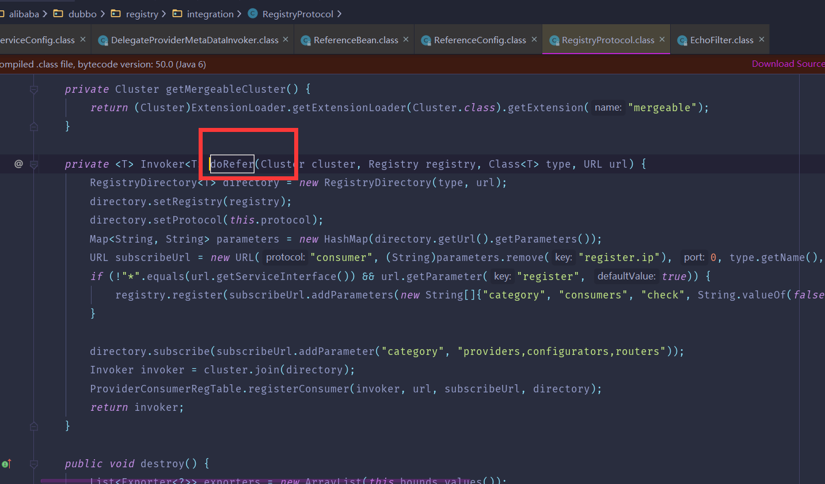Click the ArrayList constructor in the exporters line
Image resolution: width=825 pixels, height=484 pixels.
[x=333, y=481]
